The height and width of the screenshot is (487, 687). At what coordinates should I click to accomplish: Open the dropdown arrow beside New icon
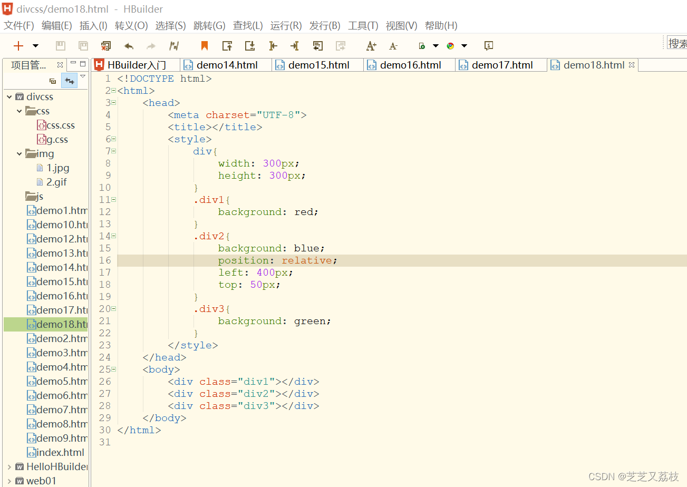pos(35,46)
